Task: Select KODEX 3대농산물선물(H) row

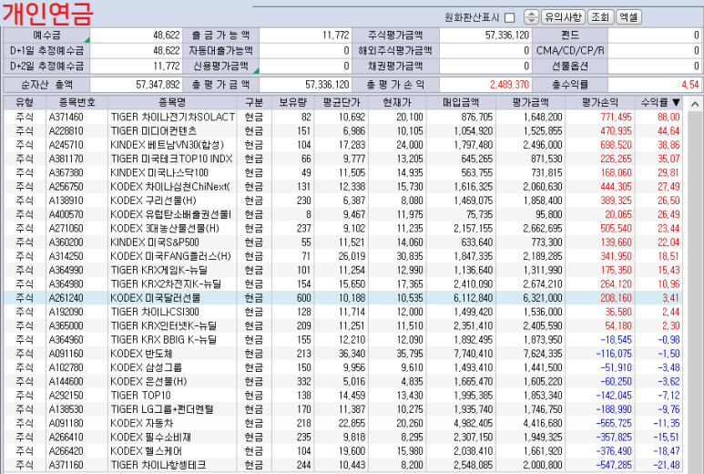Action: pos(343,228)
